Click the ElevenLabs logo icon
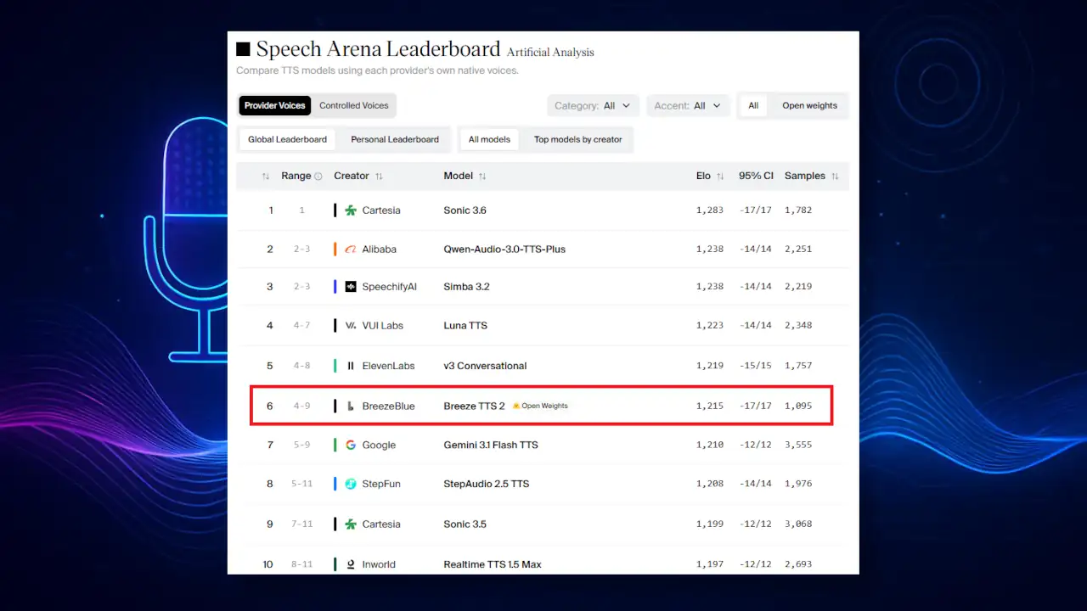Viewport: 1087px width, 611px height. (351, 366)
